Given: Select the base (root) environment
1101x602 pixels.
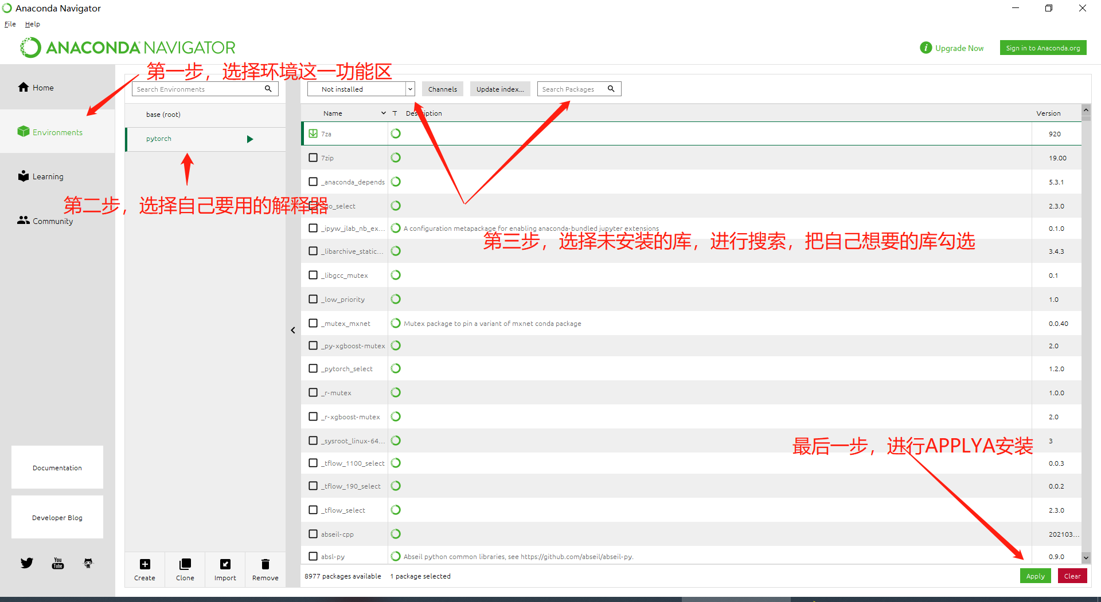Looking at the screenshot, I should click(x=205, y=115).
